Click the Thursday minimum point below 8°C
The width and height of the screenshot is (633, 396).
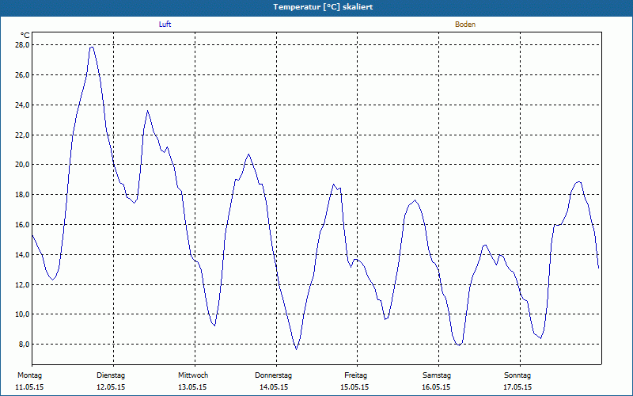pos(296,349)
